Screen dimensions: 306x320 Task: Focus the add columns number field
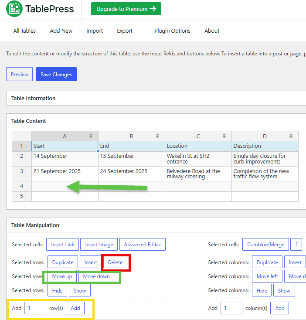pos(231,308)
